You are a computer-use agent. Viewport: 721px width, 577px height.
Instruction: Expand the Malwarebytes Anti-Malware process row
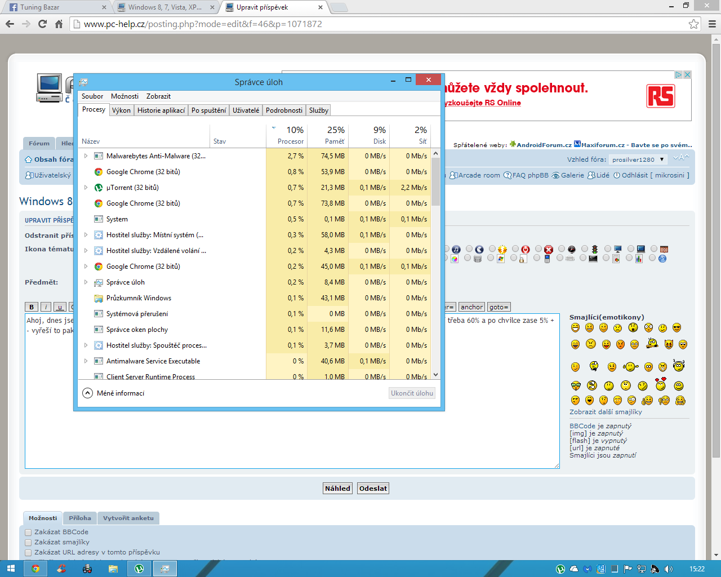86,156
